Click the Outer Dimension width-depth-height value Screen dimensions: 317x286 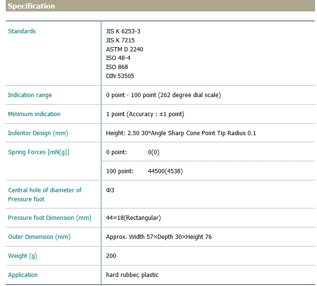coord(159,237)
